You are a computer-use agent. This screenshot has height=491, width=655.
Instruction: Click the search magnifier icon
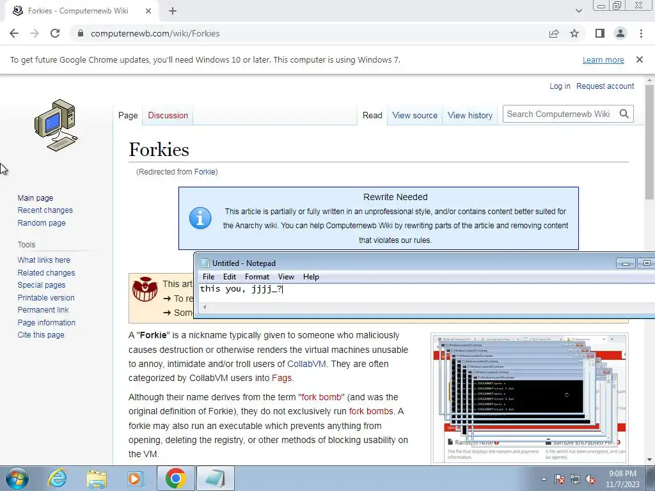[624, 114]
